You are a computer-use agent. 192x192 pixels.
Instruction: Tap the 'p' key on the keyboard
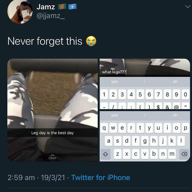click(185, 128)
